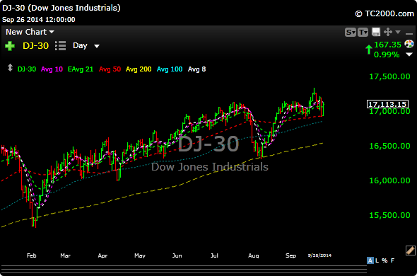
Task: Click the Sep 26 2014 12:00:00 timestamp
Action: (x=39, y=19)
